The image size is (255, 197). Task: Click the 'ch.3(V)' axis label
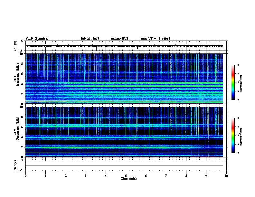[x=15, y=165]
